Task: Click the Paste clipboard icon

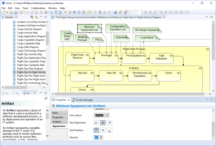Action: click(41, 13)
